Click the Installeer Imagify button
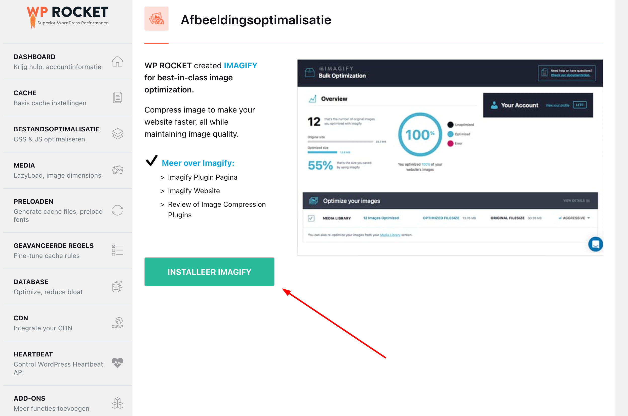This screenshot has width=628, height=416. pos(209,272)
